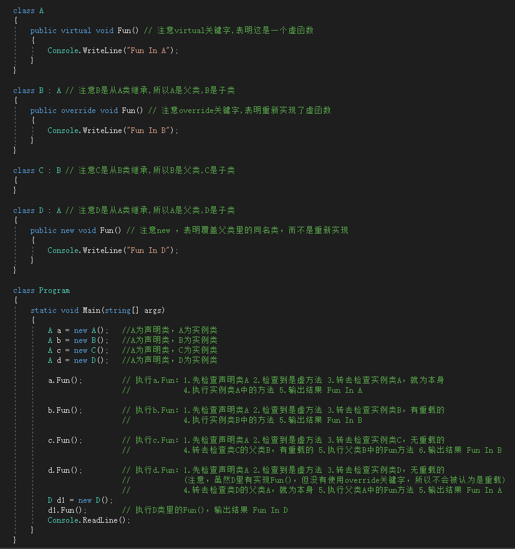Click the statement "A b = new B();"

(78, 340)
